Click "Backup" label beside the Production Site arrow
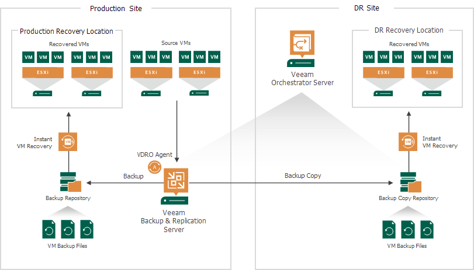The image size is (474, 270). click(133, 176)
